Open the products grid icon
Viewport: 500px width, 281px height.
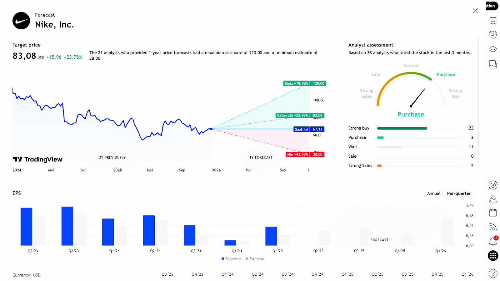tap(493, 256)
